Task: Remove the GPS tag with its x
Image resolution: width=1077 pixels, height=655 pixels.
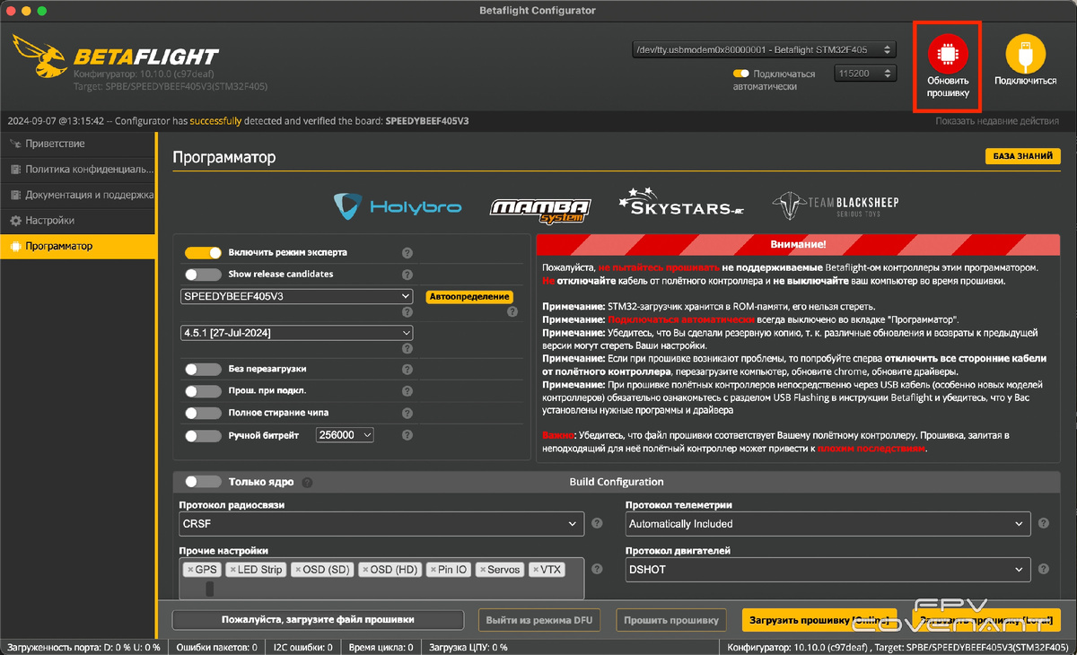Action: pyautogui.click(x=190, y=570)
